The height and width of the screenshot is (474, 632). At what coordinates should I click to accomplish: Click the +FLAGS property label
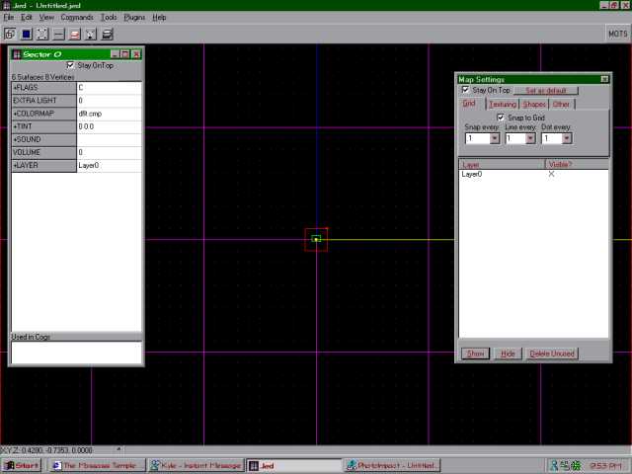pos(43,88)
